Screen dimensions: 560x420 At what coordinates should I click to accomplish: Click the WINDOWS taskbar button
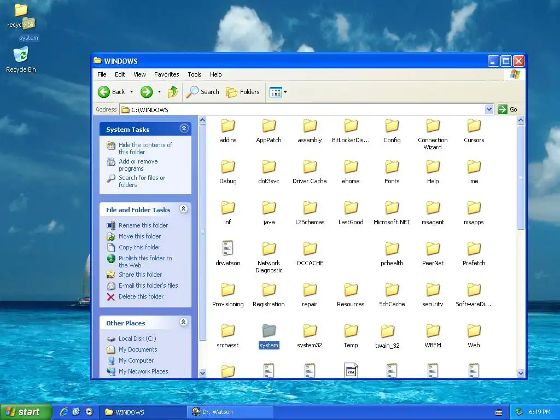tap(142, 412)
